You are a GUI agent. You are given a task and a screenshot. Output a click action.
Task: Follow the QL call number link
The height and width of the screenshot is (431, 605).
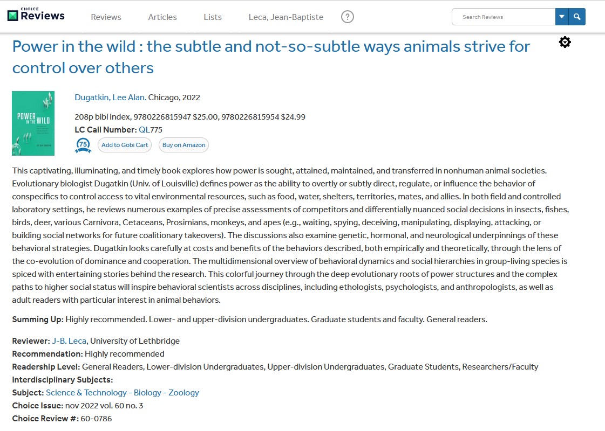[x=144, y=130]
